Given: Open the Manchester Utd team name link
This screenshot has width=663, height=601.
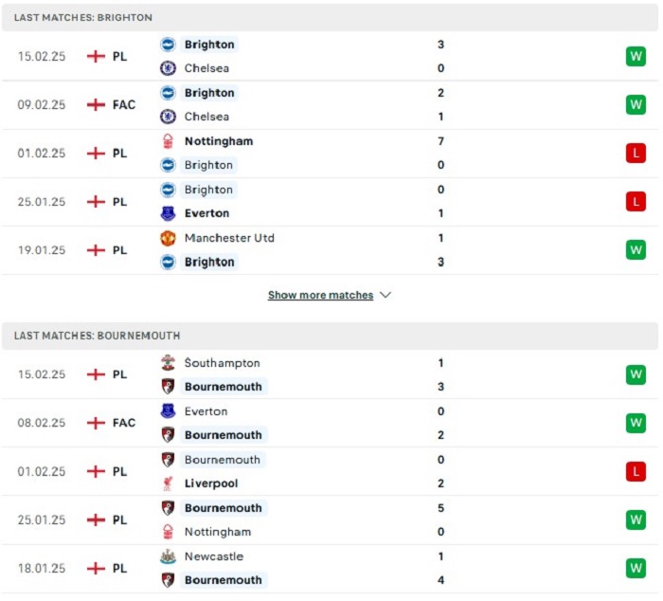Looking at the screenshot, I should [x=229, y=238].
